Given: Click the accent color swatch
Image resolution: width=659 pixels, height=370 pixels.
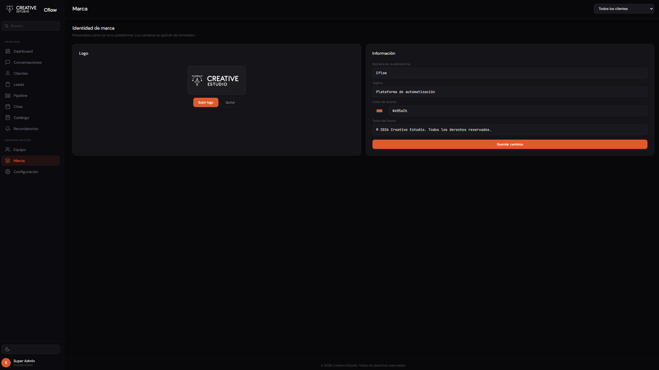Looking at the screenshot, I should click(379, 111).
